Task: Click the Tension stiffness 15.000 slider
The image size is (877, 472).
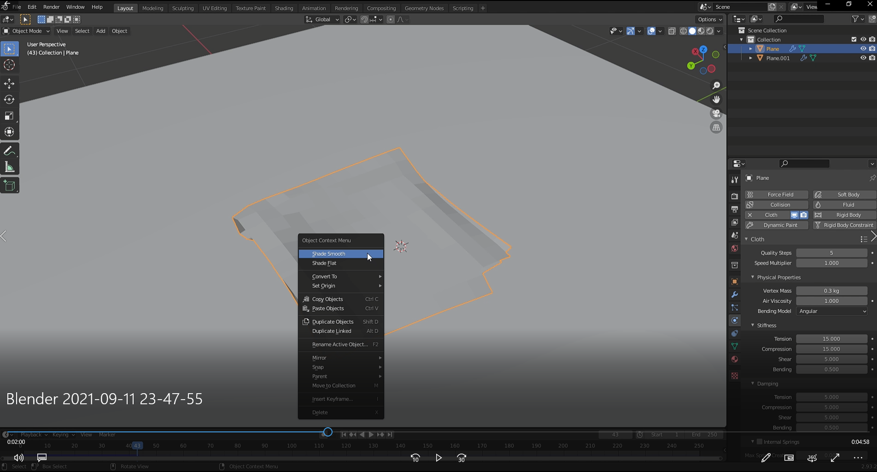Action: [x=832, y=339]
